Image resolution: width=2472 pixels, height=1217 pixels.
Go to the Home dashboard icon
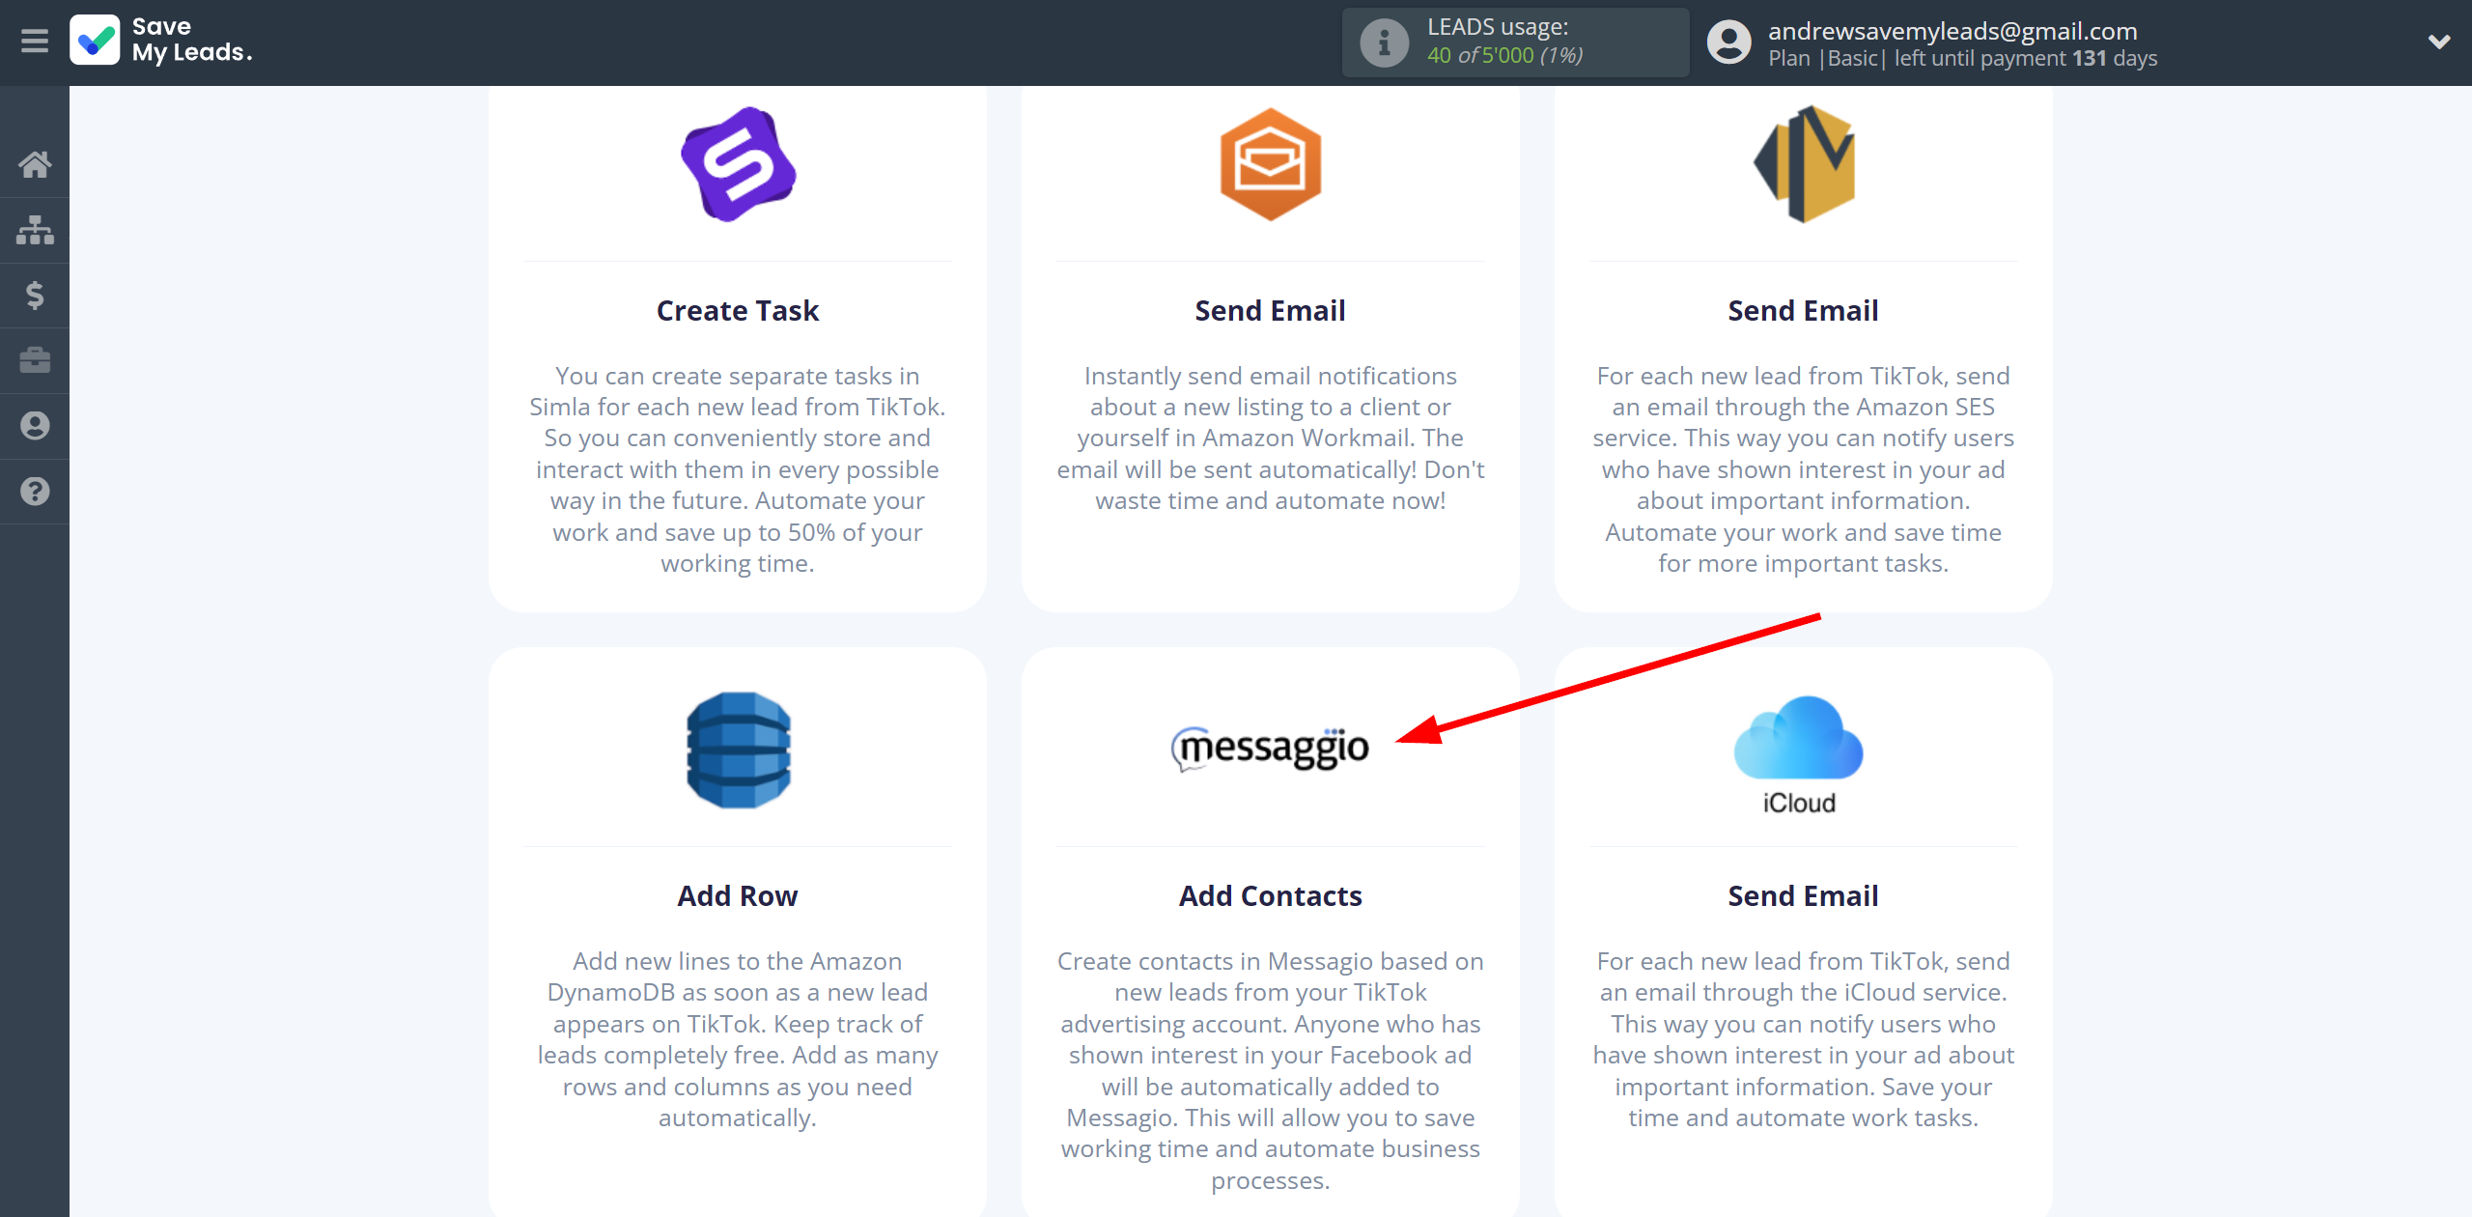point(35,164)
